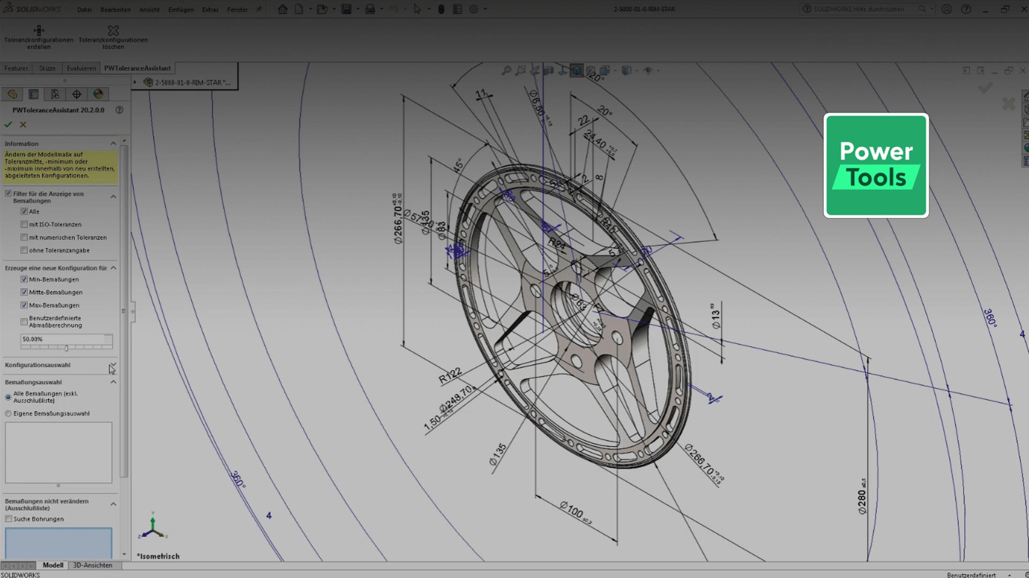Click the pin icon next to Fenster

[x=259, y=9]
